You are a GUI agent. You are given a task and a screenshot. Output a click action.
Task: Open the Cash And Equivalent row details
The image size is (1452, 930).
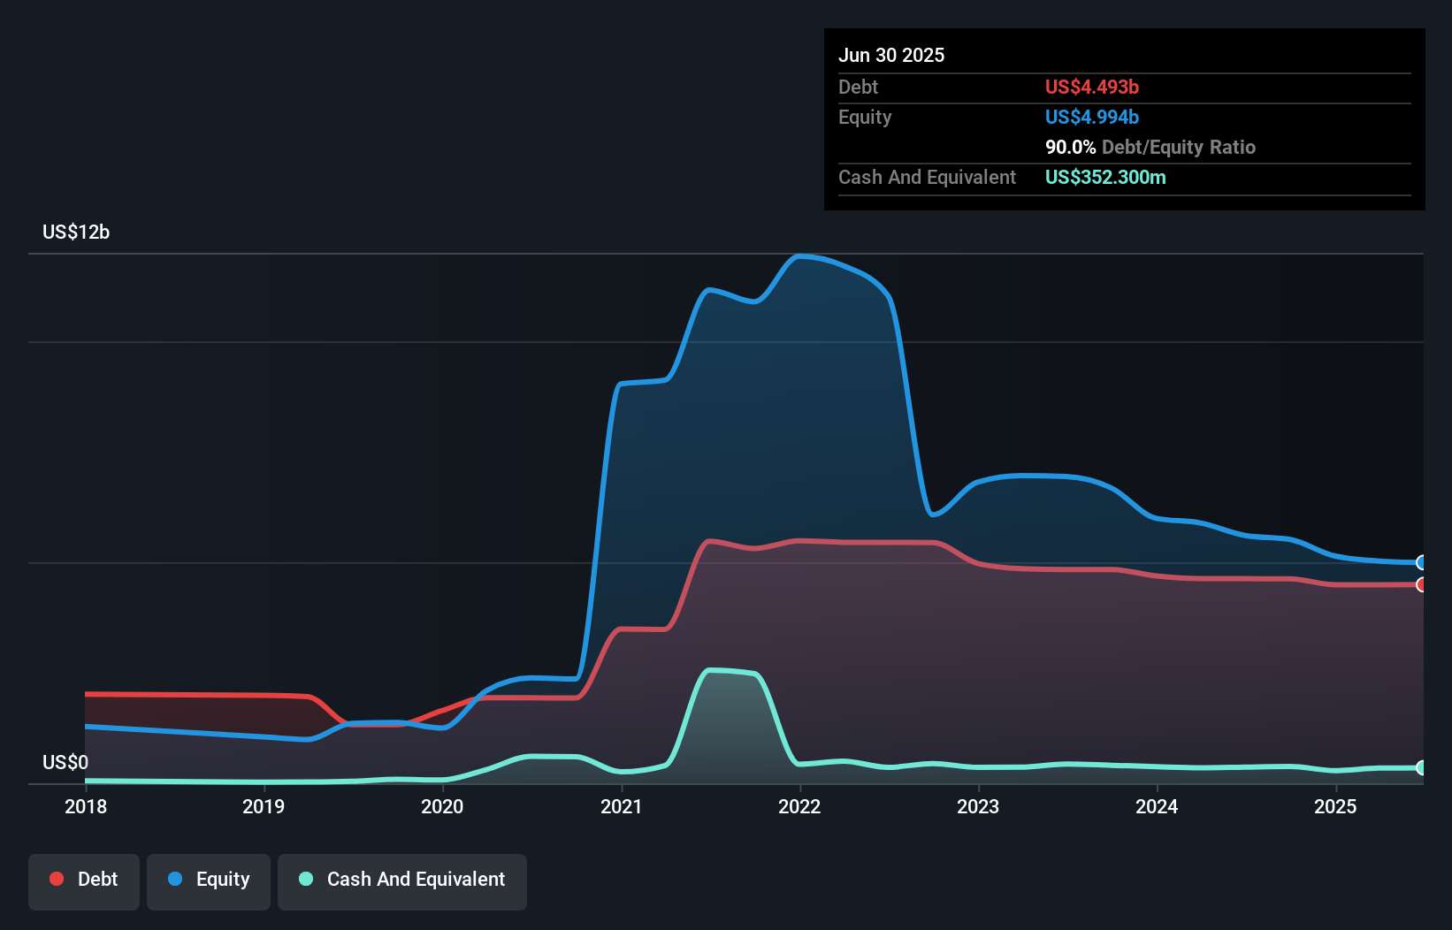tap(927, 177)
